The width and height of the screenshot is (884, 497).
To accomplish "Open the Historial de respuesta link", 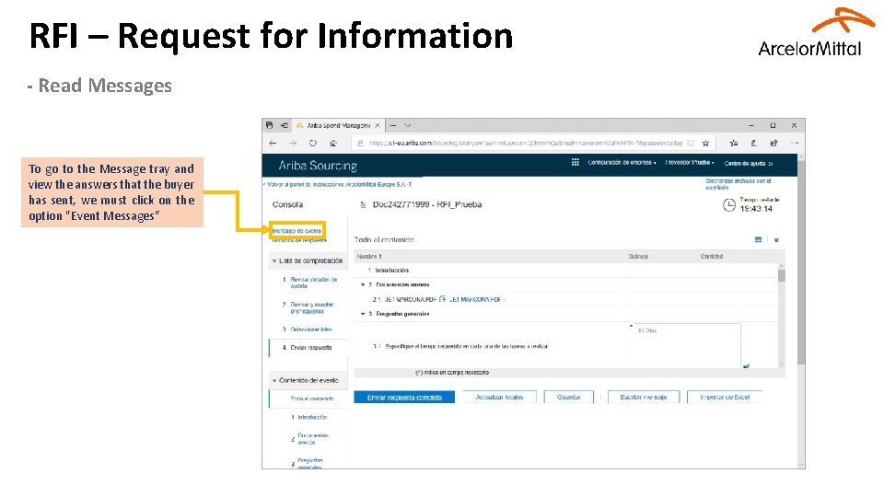I will 298,240.
